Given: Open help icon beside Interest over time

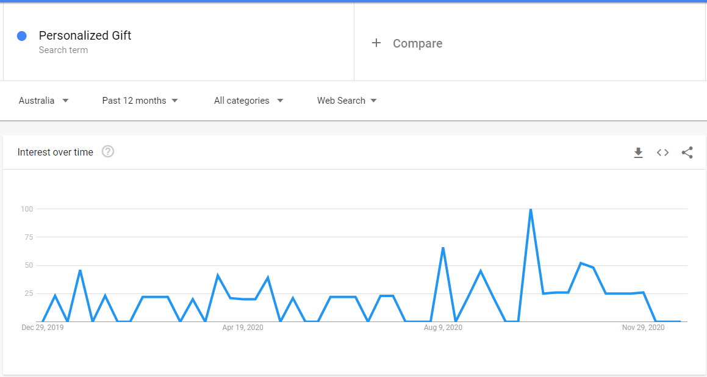Looking at the screenshot, I should [108, 151].
